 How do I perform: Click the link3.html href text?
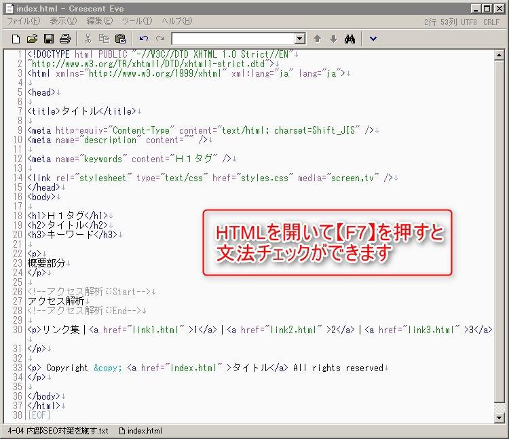coord(431,330)
